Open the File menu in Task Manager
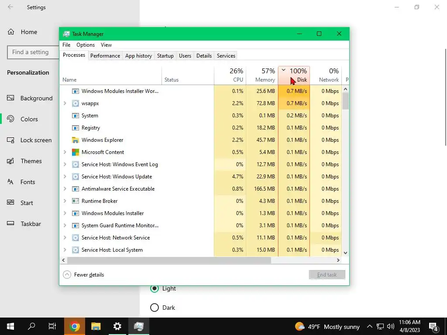The width and height of the screenshot is (447, 335). [66, 45]
